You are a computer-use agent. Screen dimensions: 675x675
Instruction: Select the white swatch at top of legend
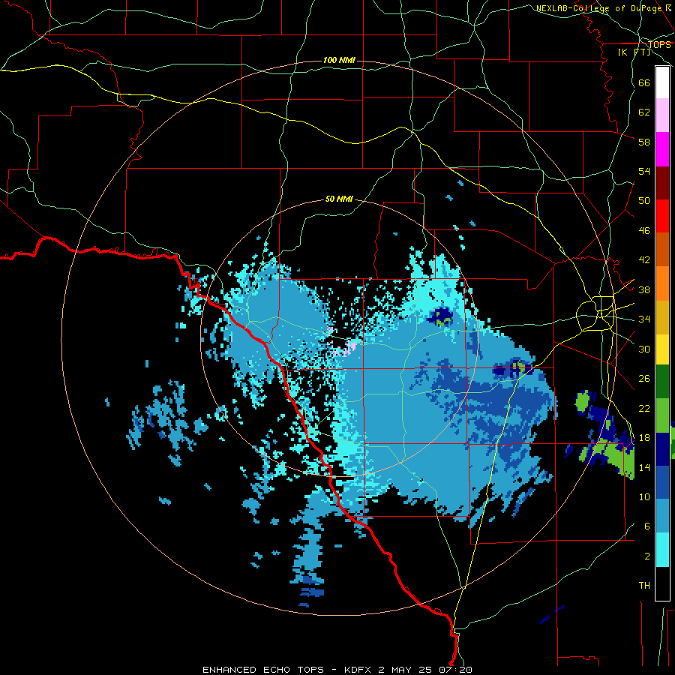pos(662,82)
